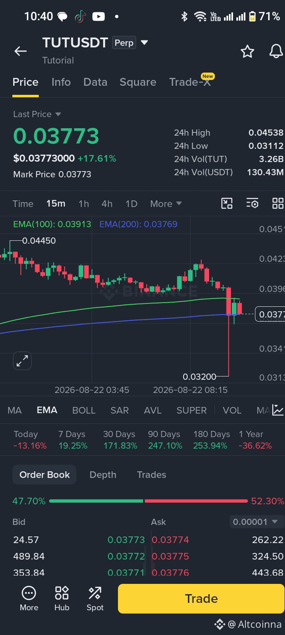Viewport: 285px width, 635px height.
Task: Tap the 24h High value 0.04538
Action: [x=266, y=133]
